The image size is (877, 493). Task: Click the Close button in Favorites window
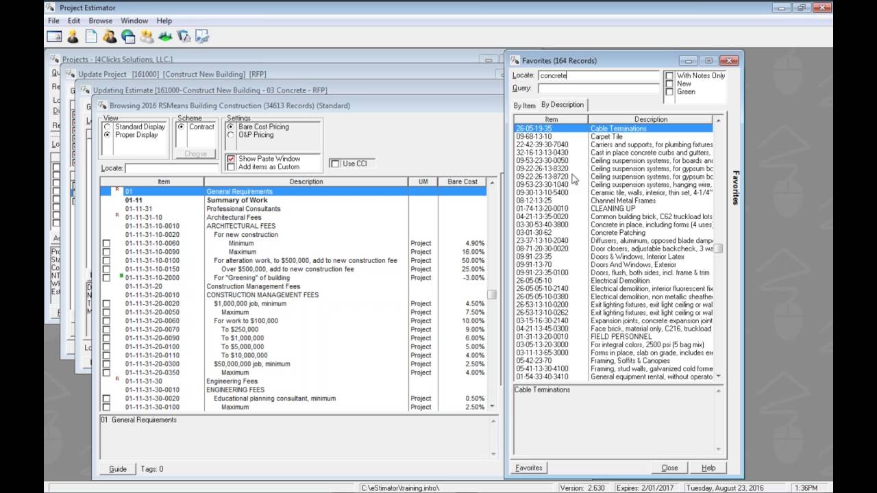click(669, 468)
